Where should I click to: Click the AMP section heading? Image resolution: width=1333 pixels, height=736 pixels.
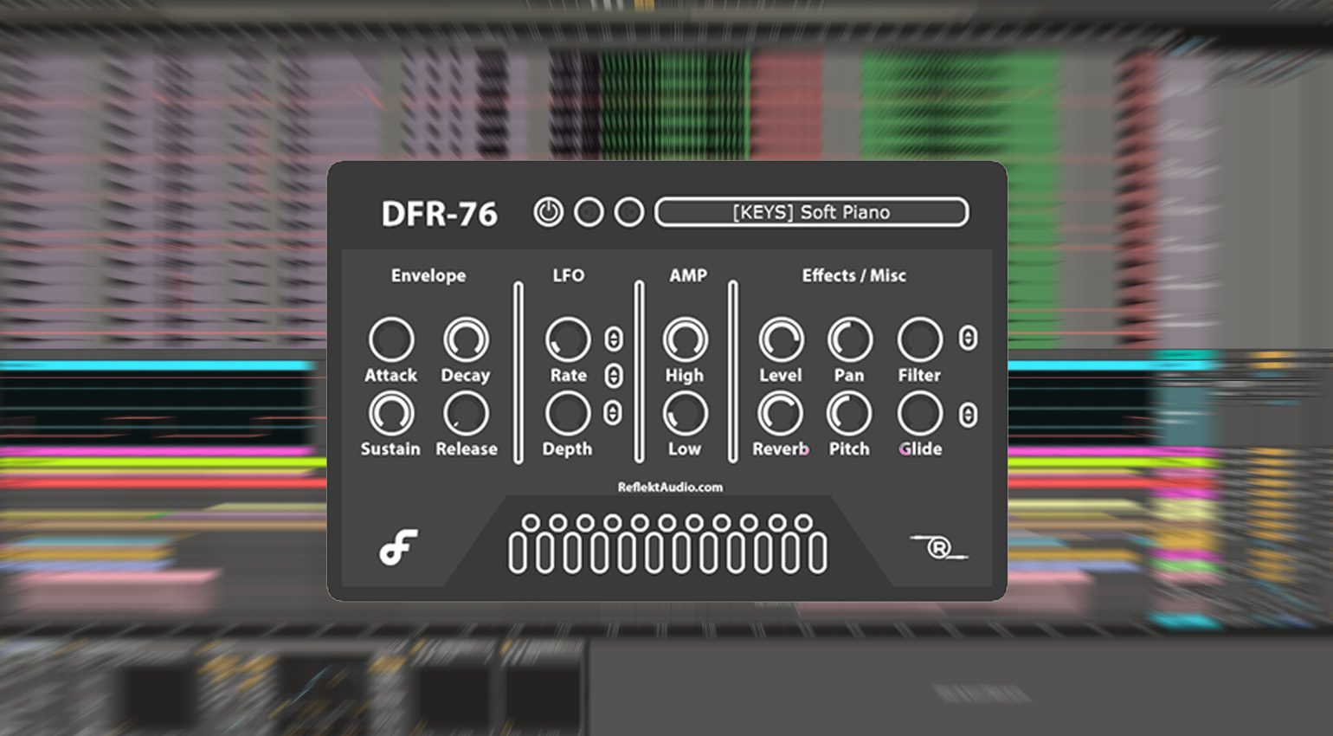pos(688,275)
